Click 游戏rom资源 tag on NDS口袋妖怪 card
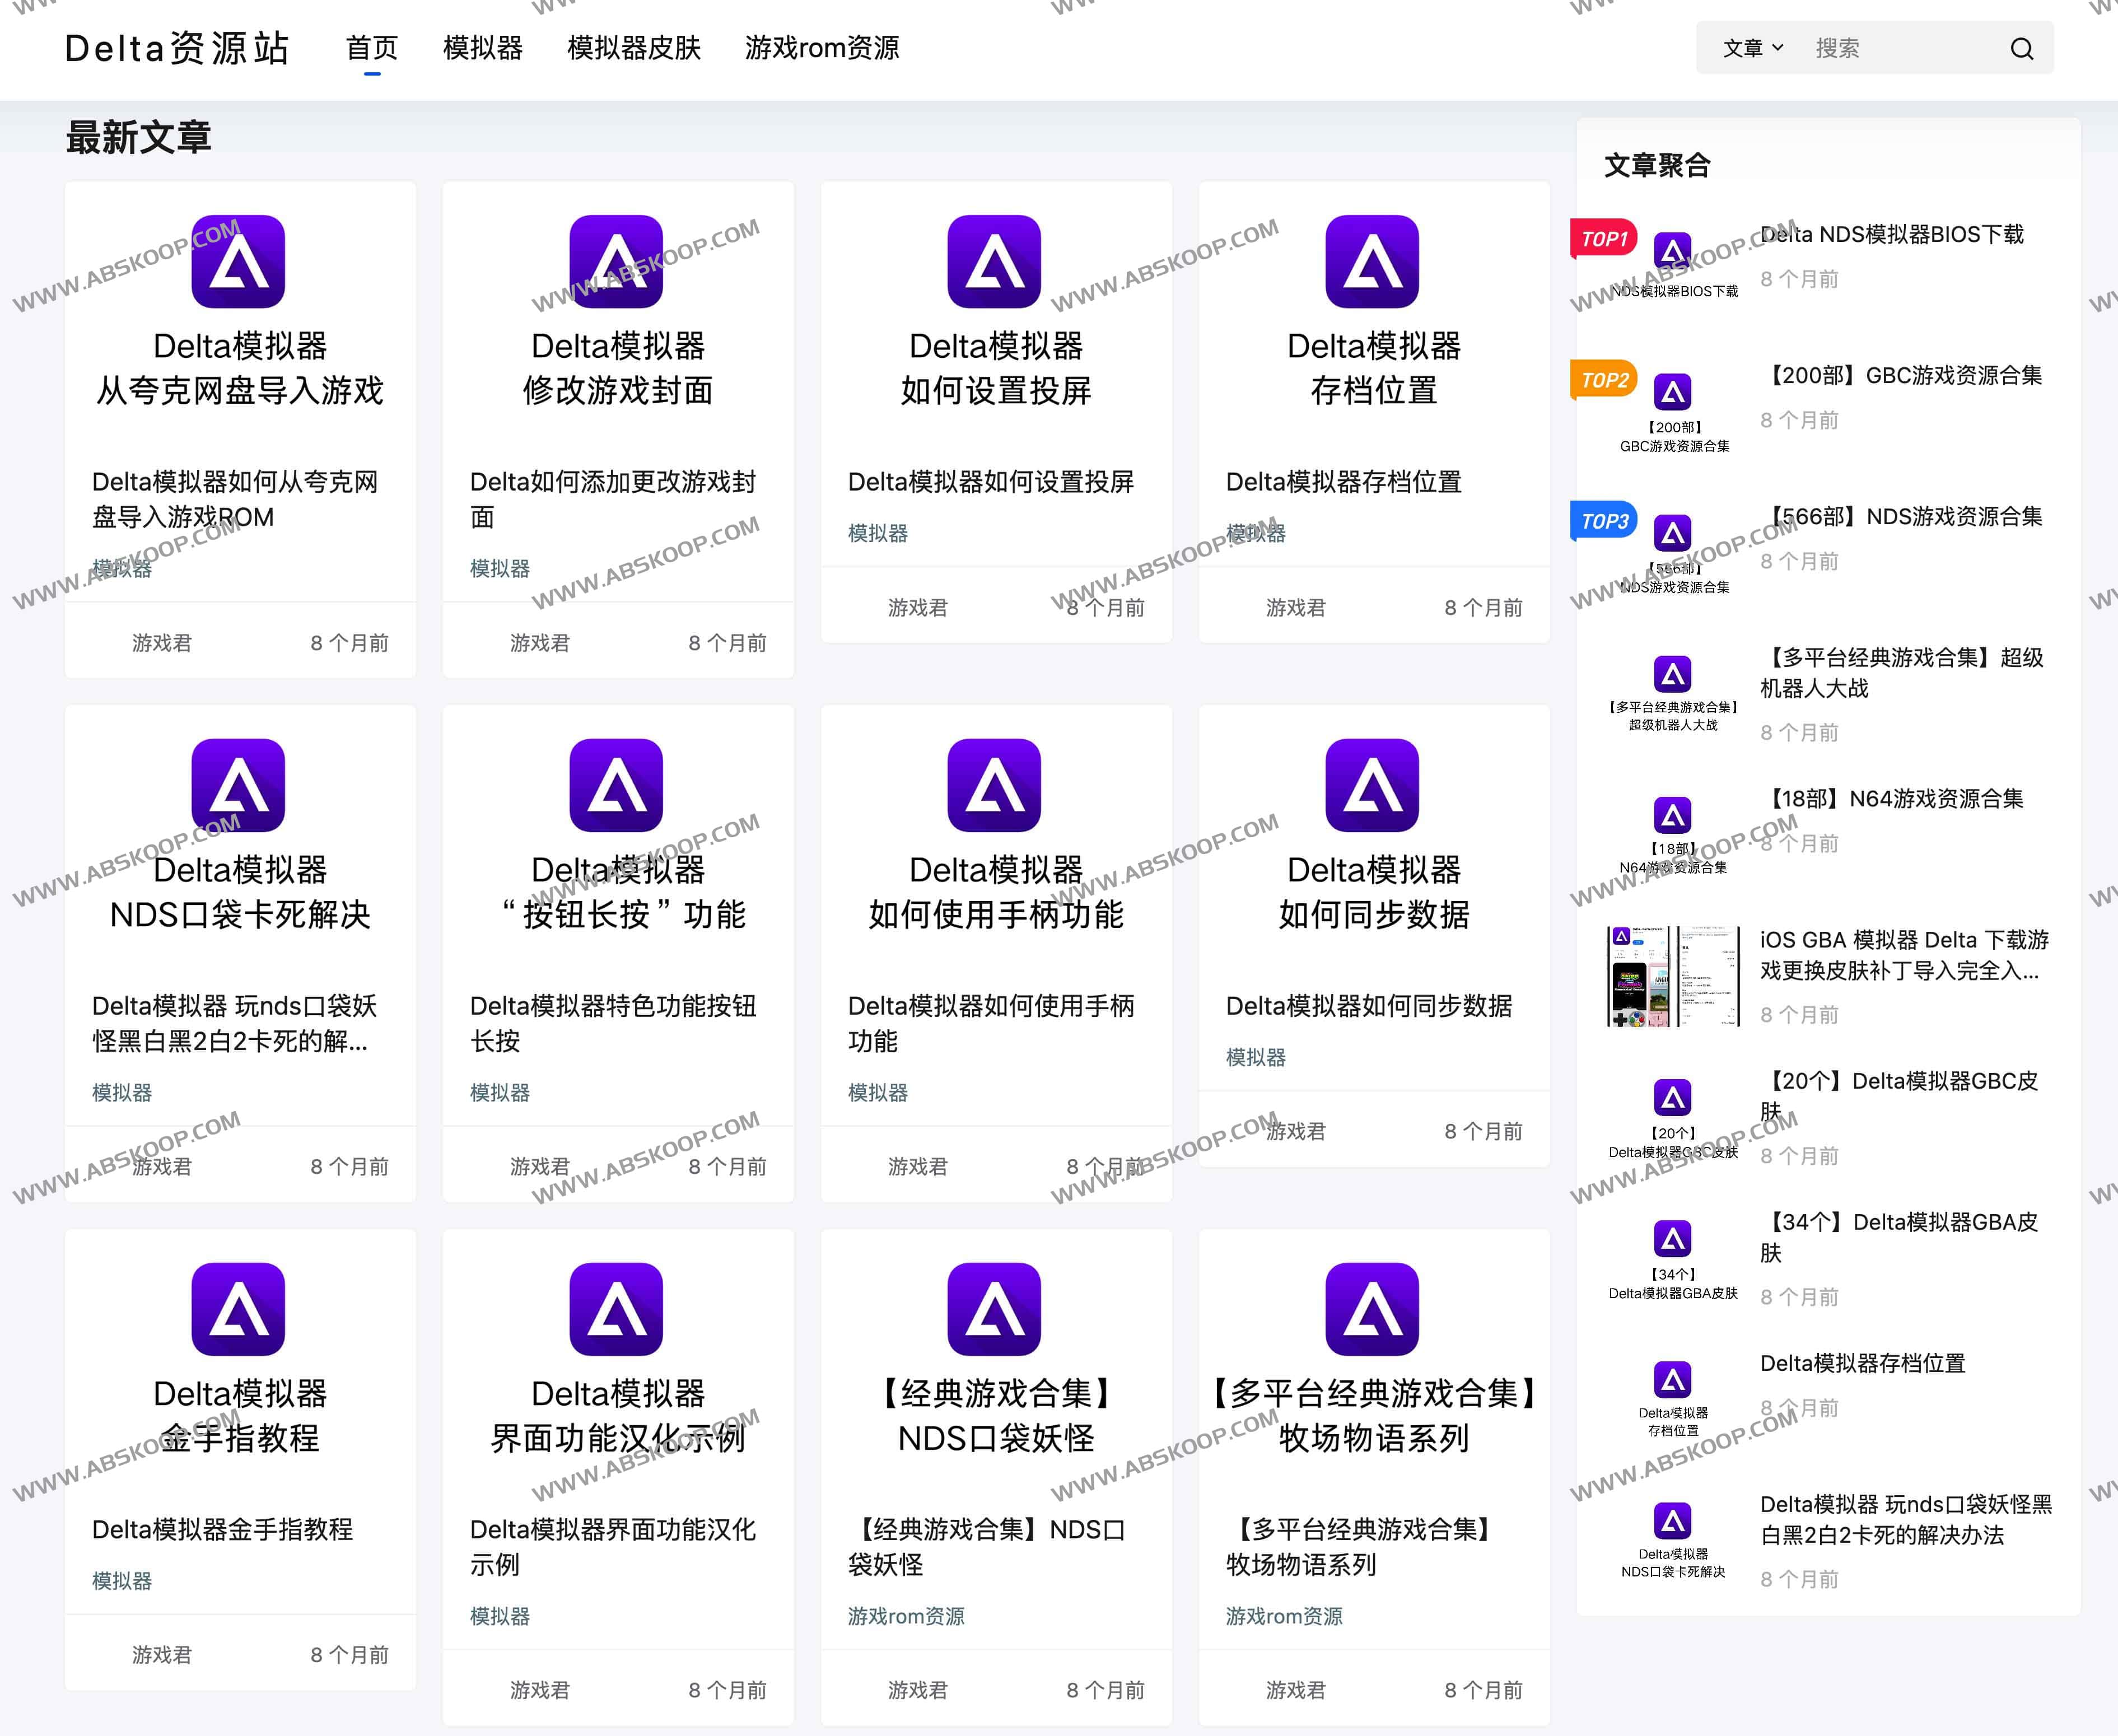 pyautogui.click(x=905, y=1616)
